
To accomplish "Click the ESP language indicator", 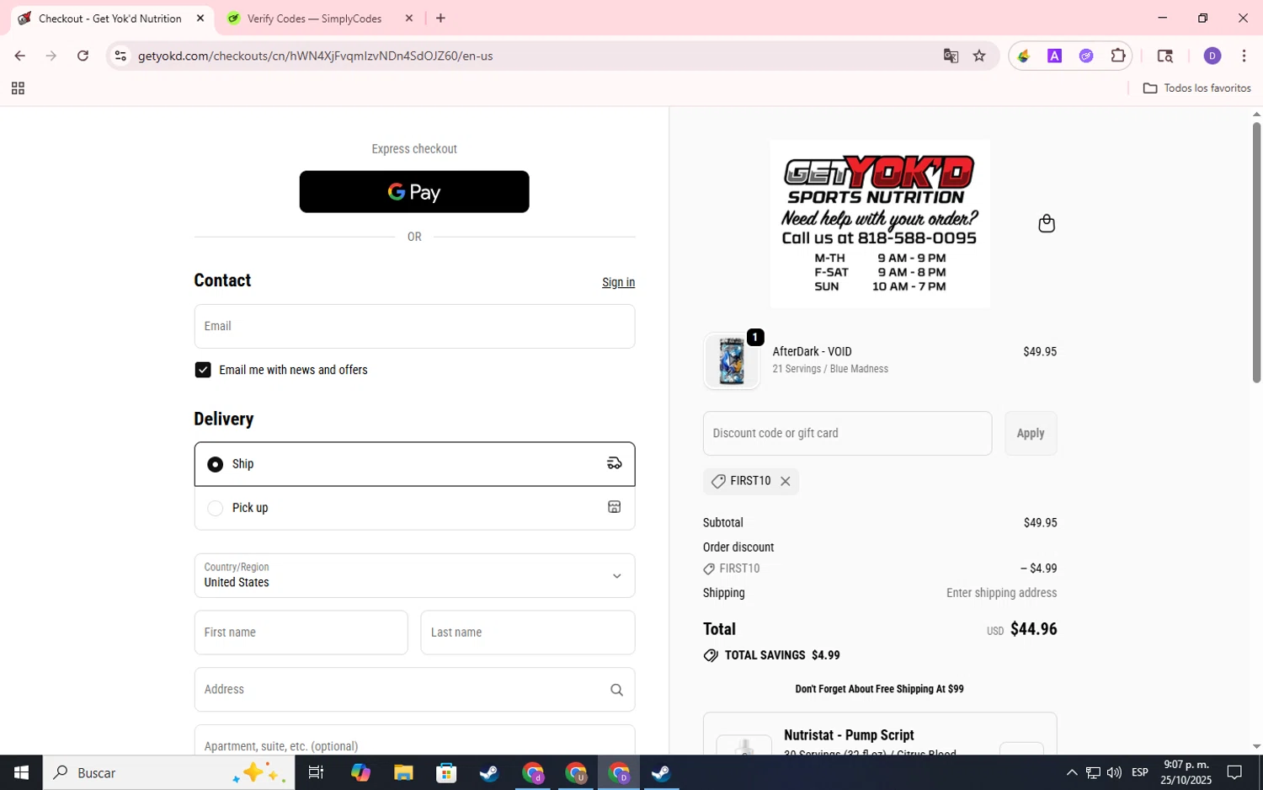I will [x=1139, y=772].
